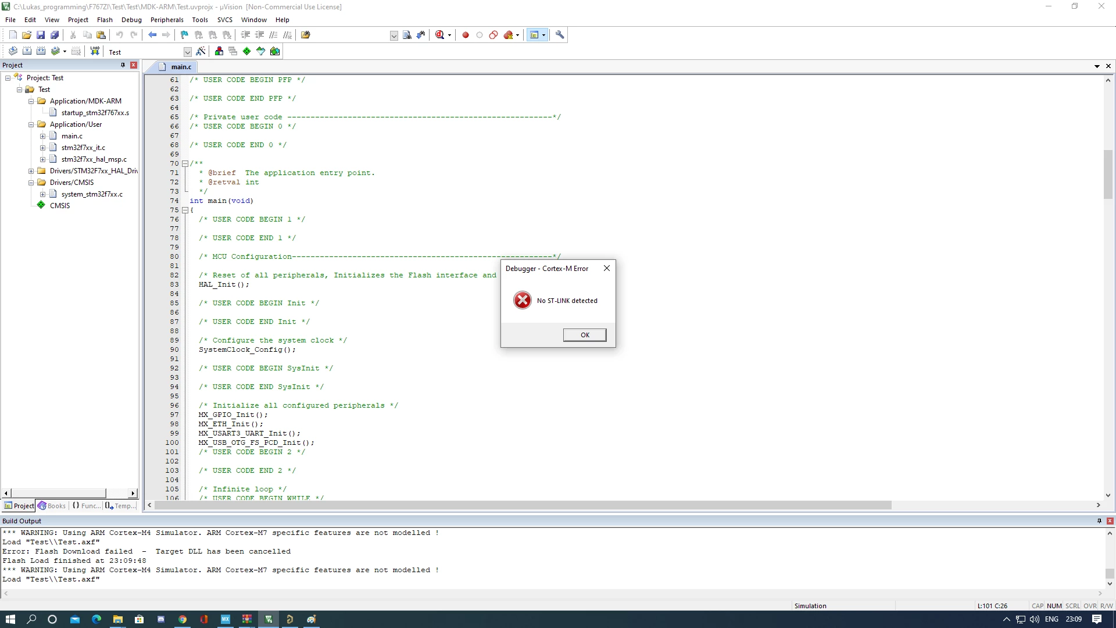Pin the Project panel with the pushpin toggle
Viewport: 1116px width, 628px height.
(123, 65)
